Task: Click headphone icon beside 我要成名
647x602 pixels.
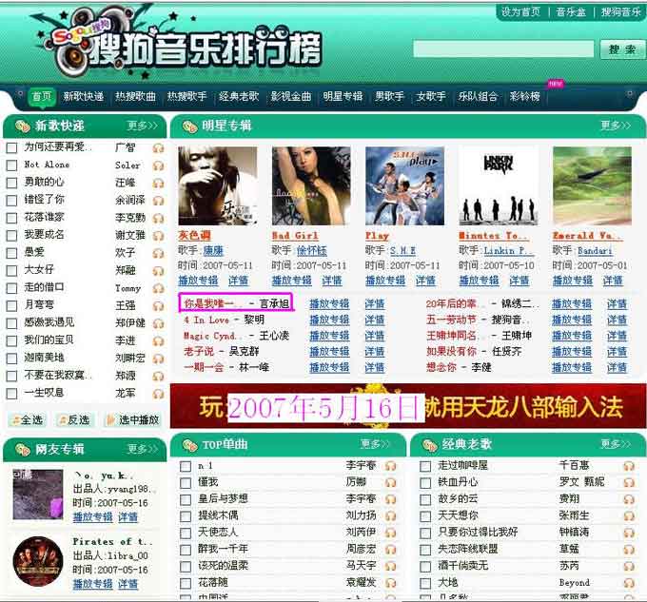Action: click(x=159, y=236)
